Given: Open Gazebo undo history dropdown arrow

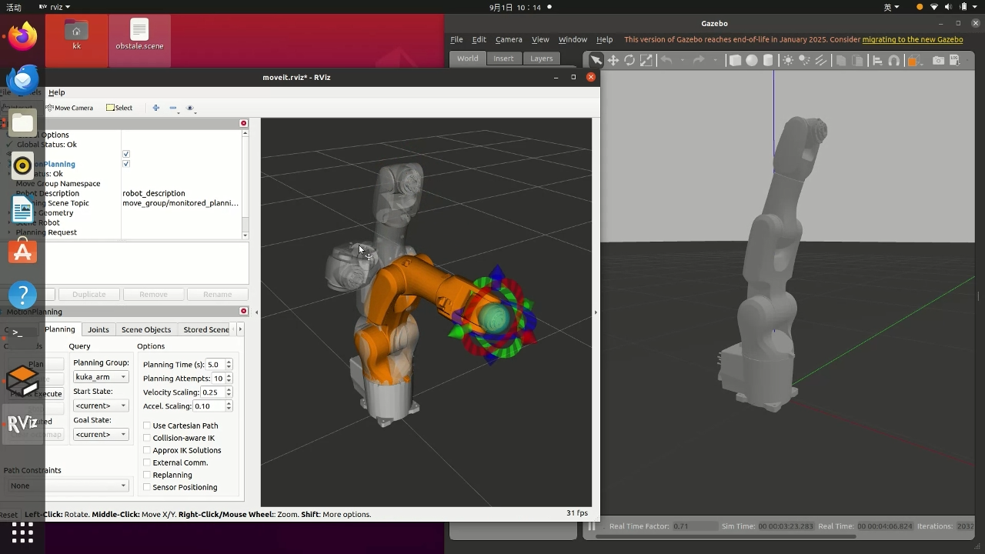Looking at the screenshot, I should (681, 61).
